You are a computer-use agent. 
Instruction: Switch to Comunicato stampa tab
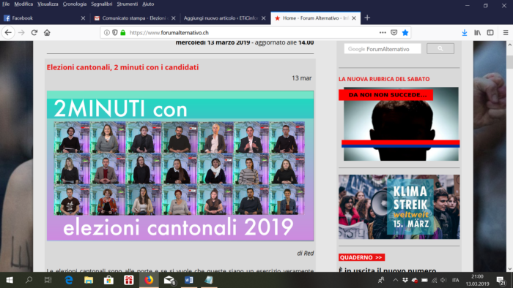(134, 18)
